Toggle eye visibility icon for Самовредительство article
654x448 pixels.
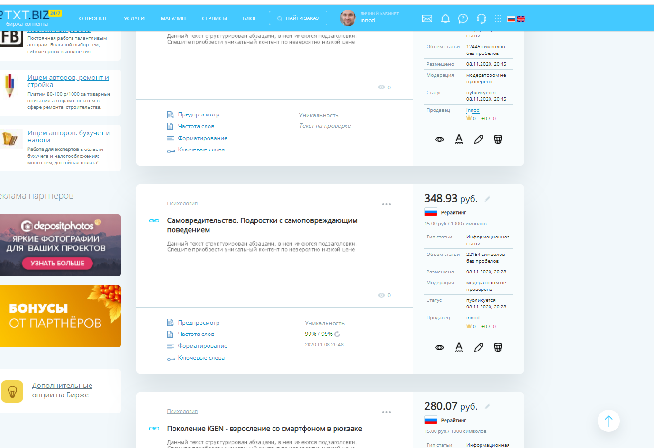pos(439,347)
